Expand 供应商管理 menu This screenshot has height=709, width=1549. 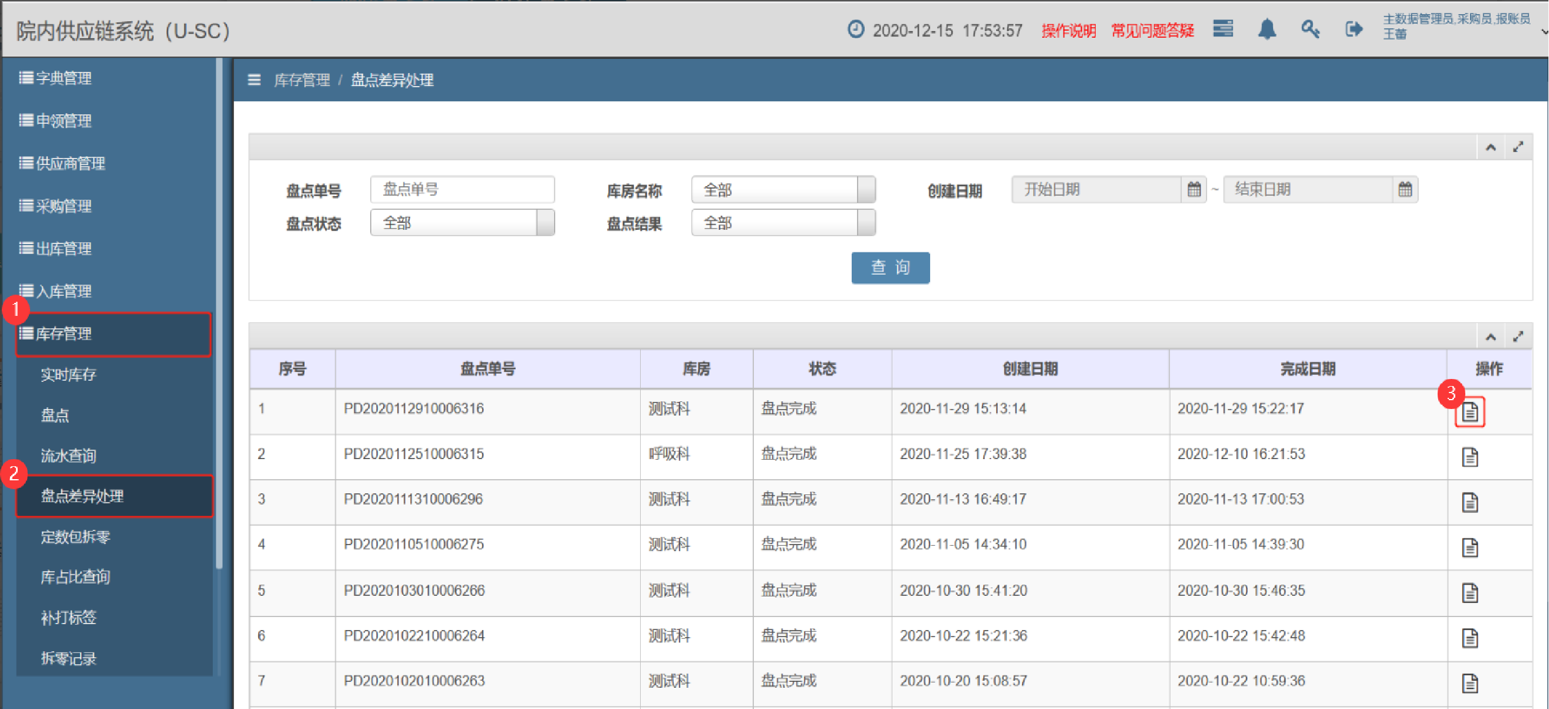point(62,164)
